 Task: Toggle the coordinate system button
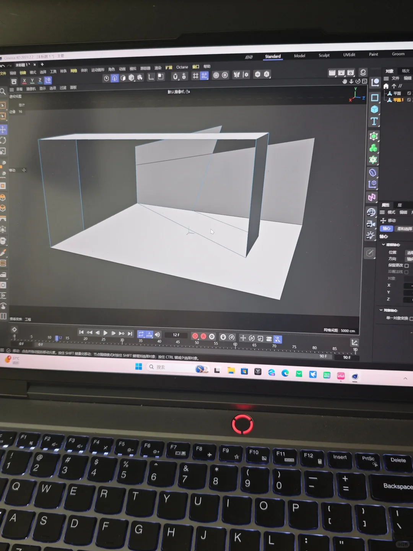tap(48, 80)
